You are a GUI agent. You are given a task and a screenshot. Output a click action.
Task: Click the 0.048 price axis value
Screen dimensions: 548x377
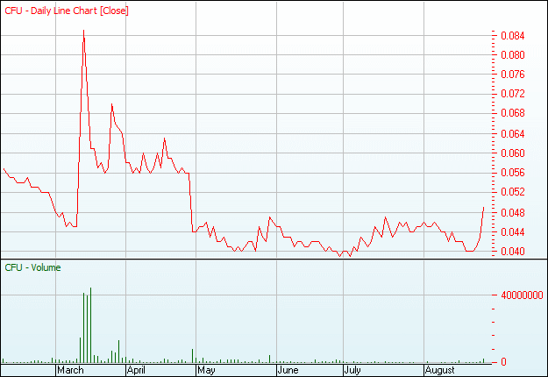(x=513, y=212)
